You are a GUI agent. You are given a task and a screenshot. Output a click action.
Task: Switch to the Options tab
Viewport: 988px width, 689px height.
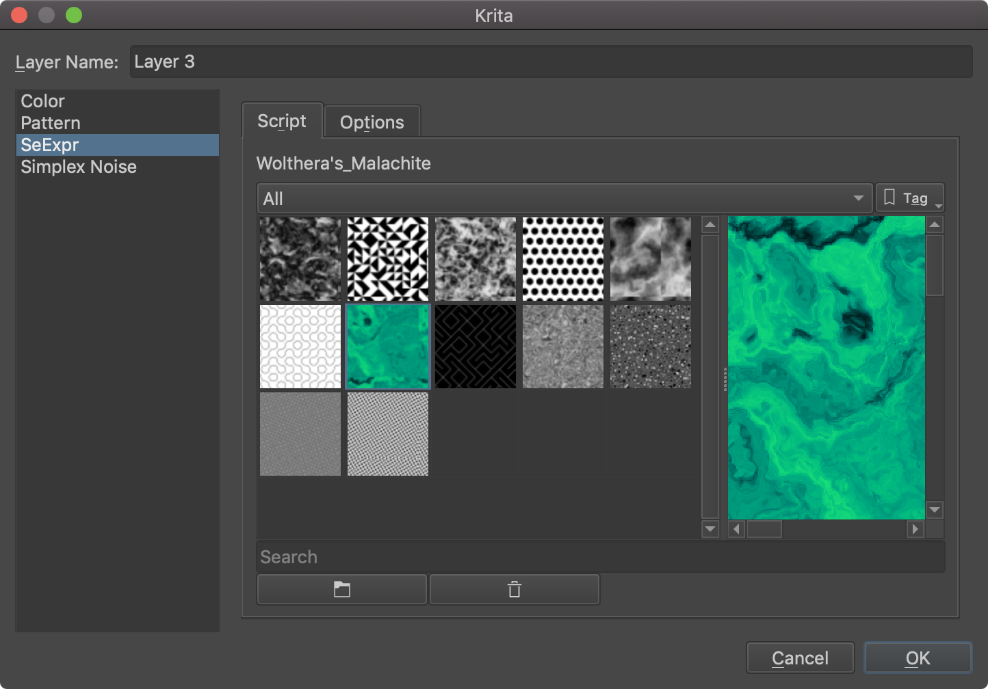point(372,122)
